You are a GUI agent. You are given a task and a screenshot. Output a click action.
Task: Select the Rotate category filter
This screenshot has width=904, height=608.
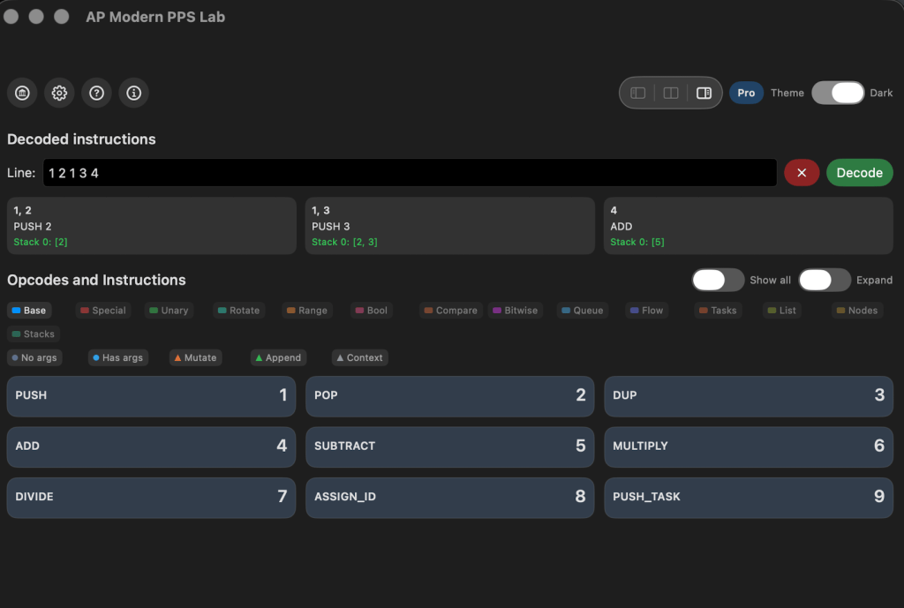(238, 310)
